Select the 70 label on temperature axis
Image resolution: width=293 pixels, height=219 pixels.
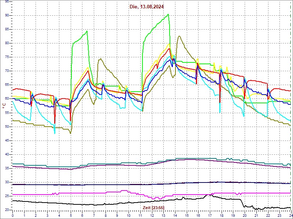(x=7, y=71)
